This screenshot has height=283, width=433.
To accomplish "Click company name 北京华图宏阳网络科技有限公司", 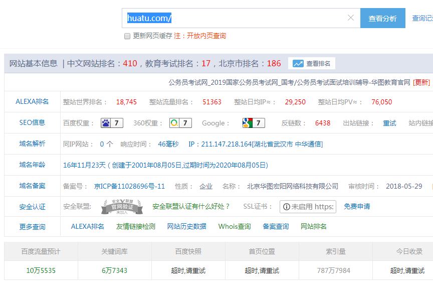I will click(x=293, y=186).
